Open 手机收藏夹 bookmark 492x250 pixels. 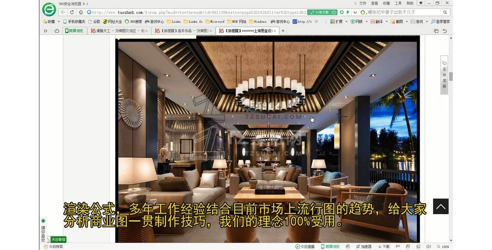74,22
